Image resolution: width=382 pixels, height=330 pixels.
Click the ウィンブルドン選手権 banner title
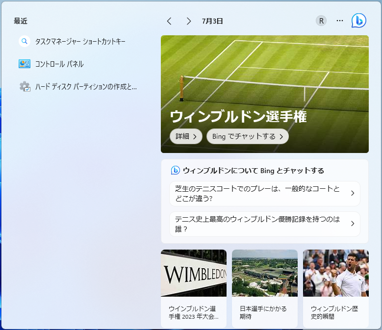point(238,116)
